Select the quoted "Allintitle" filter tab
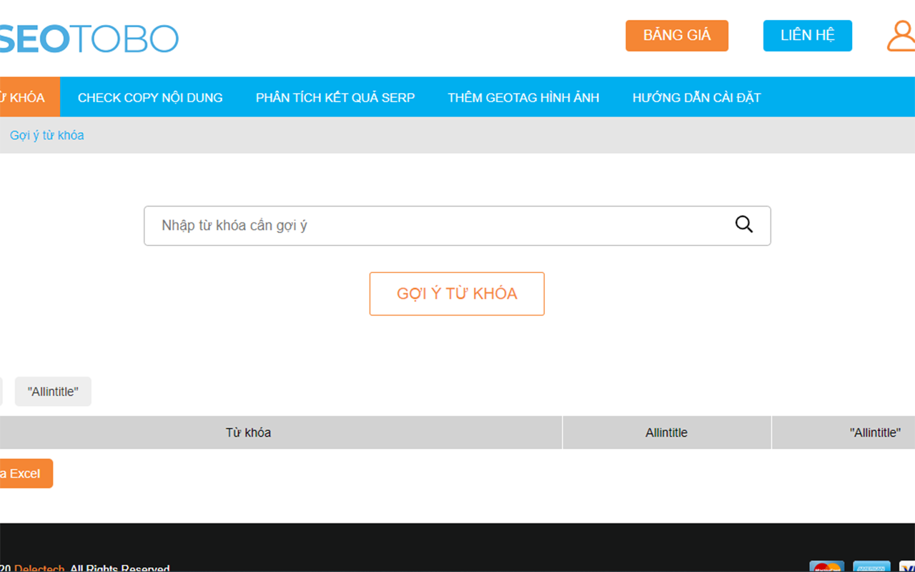 coord(53,392)
